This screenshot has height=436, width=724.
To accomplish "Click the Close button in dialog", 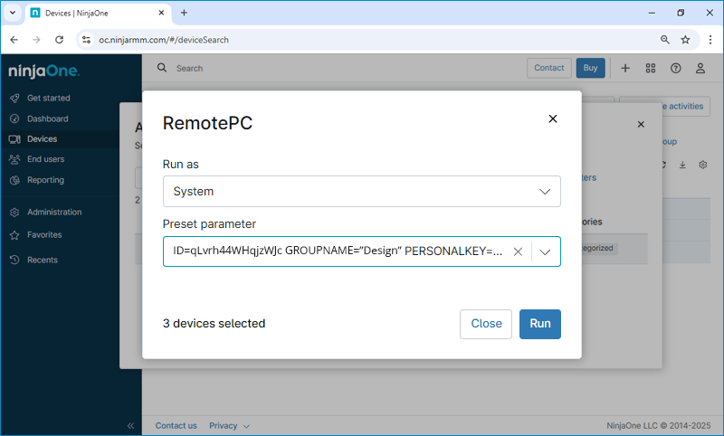I will [x=486, y=324].
